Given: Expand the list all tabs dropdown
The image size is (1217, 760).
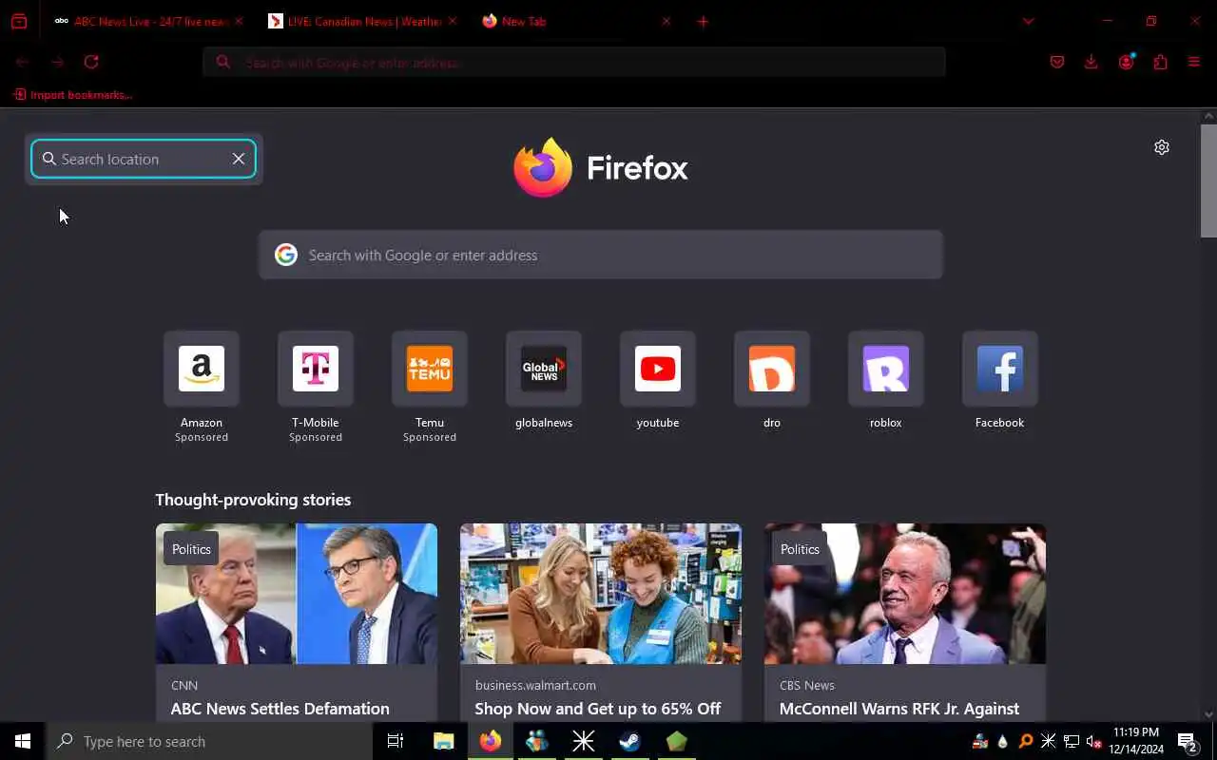Looking at the screenshot, I should click(x=1028, y=21).
